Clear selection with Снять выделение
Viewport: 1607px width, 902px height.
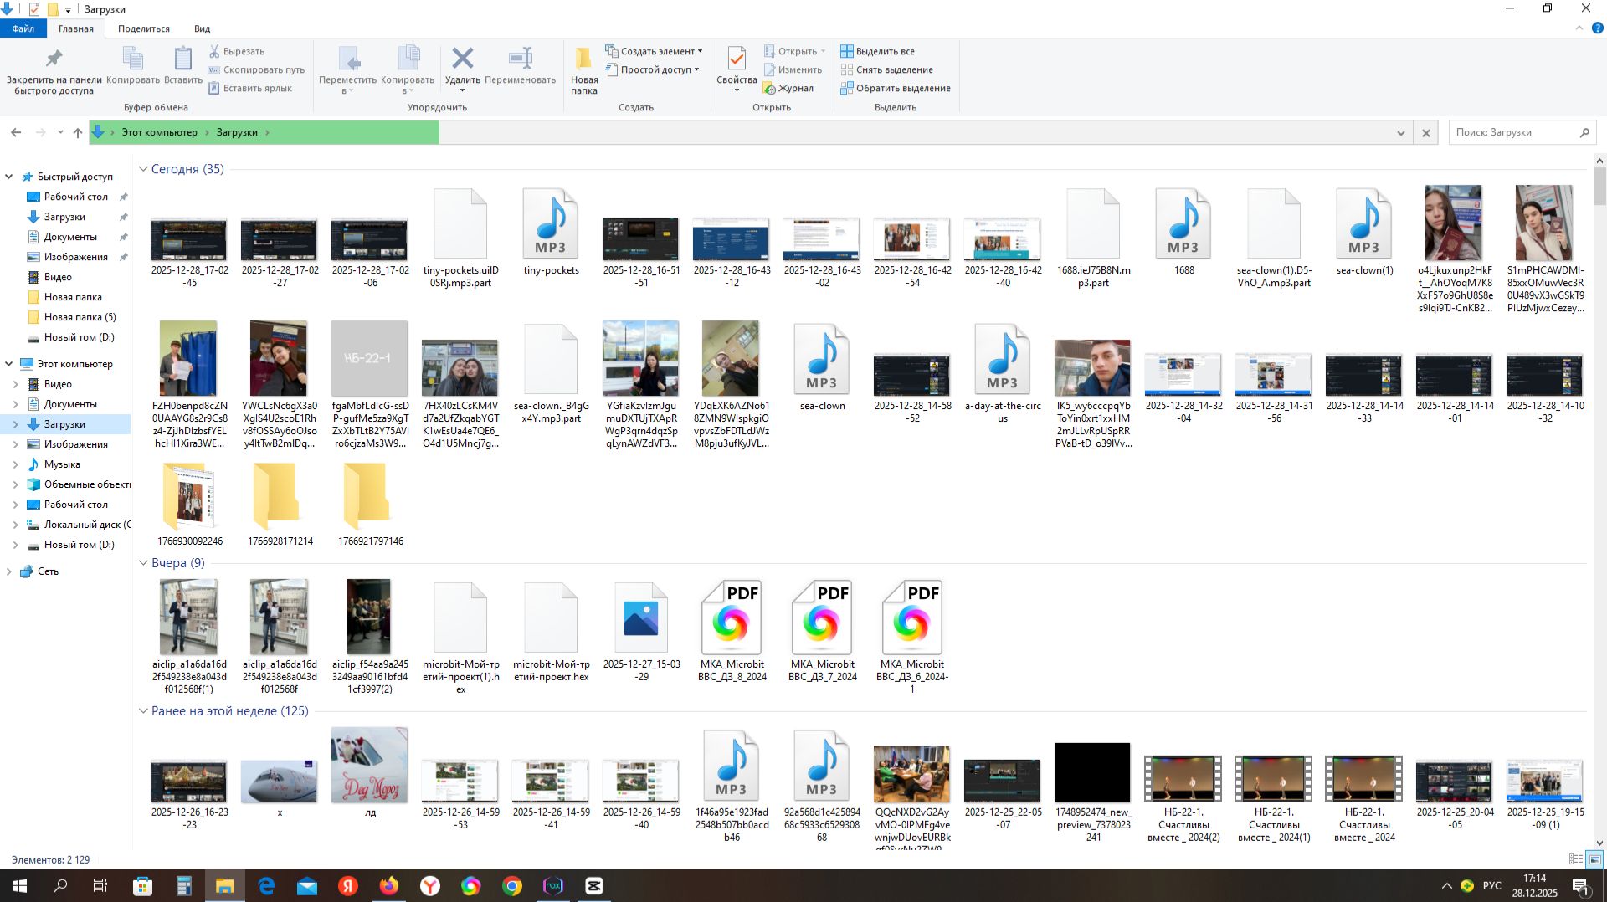click(887, 69)
